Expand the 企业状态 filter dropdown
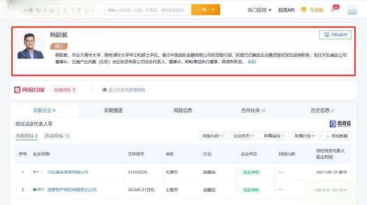 coord(244,136)
